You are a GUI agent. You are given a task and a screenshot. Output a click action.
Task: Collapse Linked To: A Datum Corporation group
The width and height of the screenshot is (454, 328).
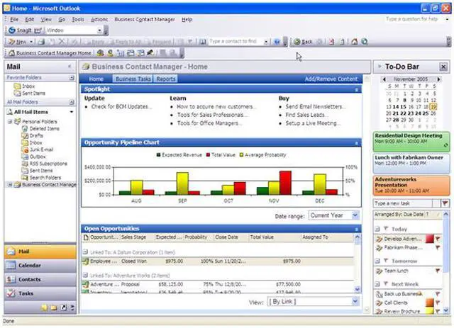tap(85, 252)
